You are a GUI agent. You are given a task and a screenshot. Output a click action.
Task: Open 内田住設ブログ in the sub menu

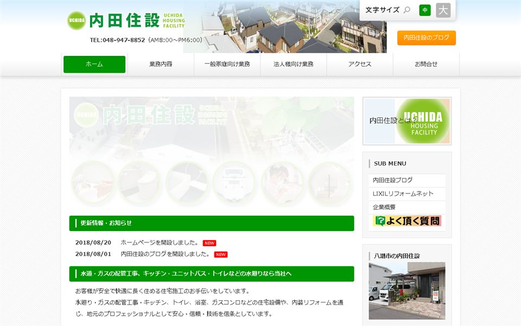(x=407, y=180)
